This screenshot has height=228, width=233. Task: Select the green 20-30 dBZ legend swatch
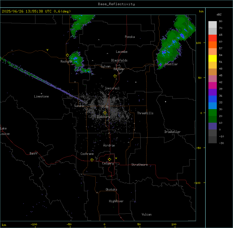coord(212,113)
